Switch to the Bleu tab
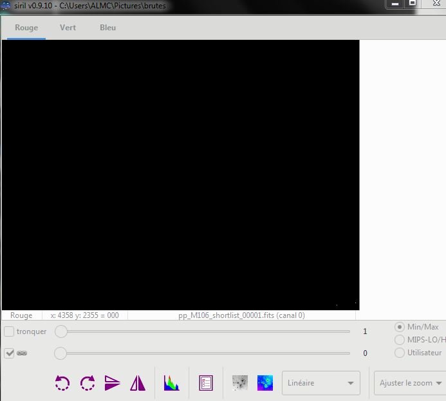 (107, 28)
